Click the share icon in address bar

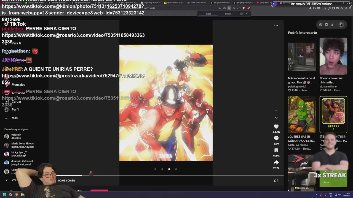239,8
